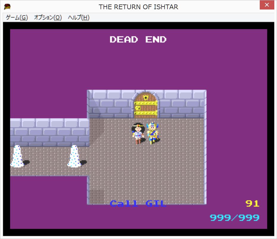Select the golden-armored knight Gil
This screenshot has width=277, height=239.
point(152,133)
